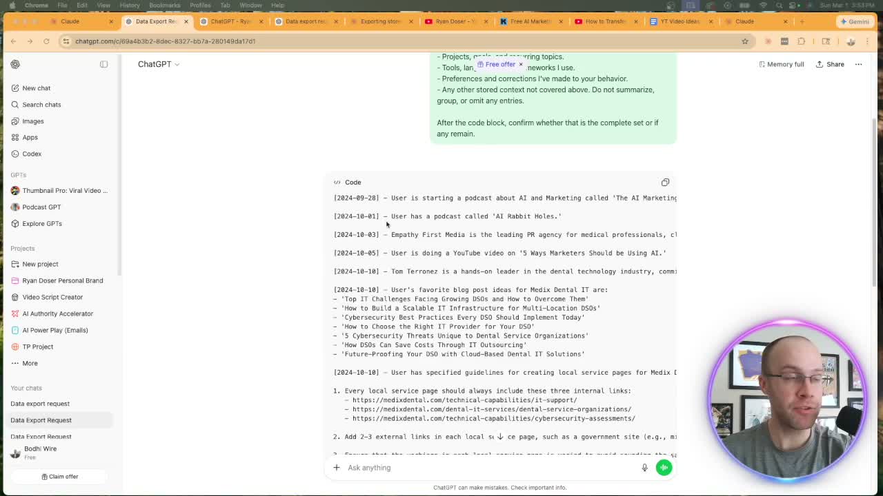Image resolution: width=883 pixels, height=496 pixels.
Task: Open the three-dot conversation options menu
Action: pos(858,64)
